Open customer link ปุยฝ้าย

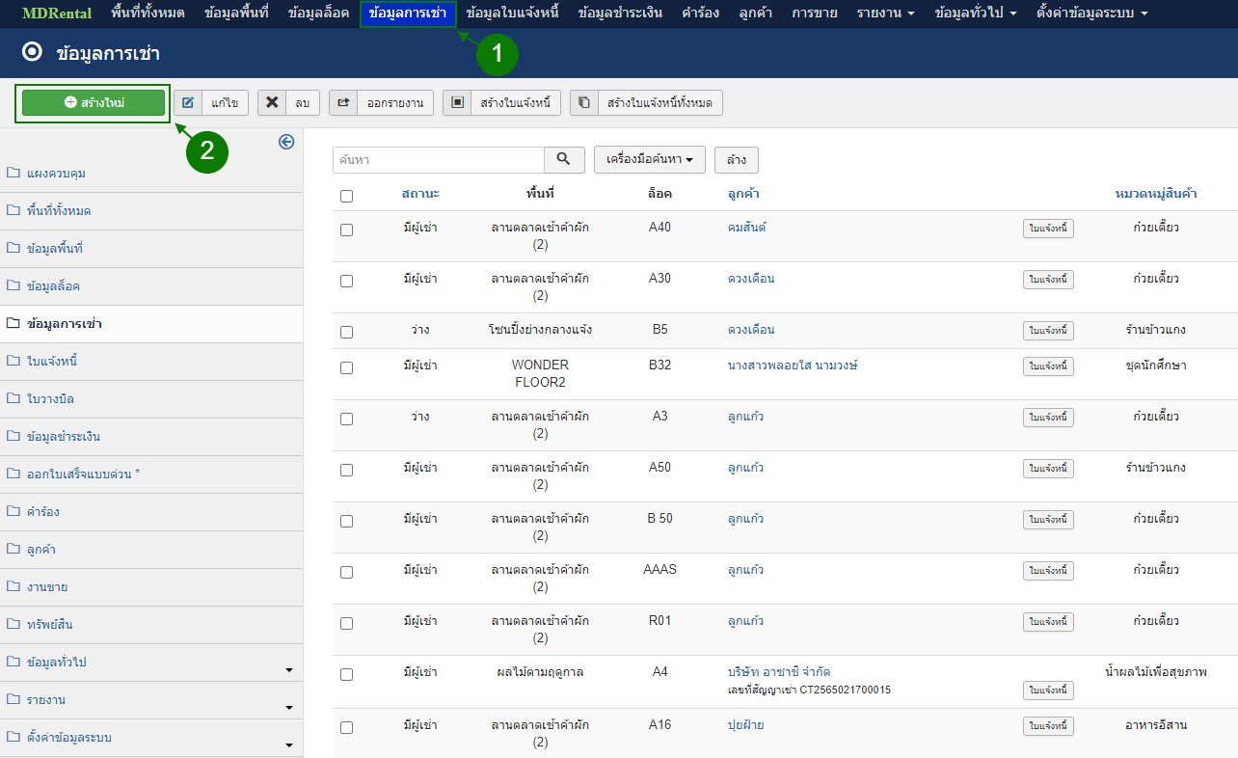tap(745, 725)
